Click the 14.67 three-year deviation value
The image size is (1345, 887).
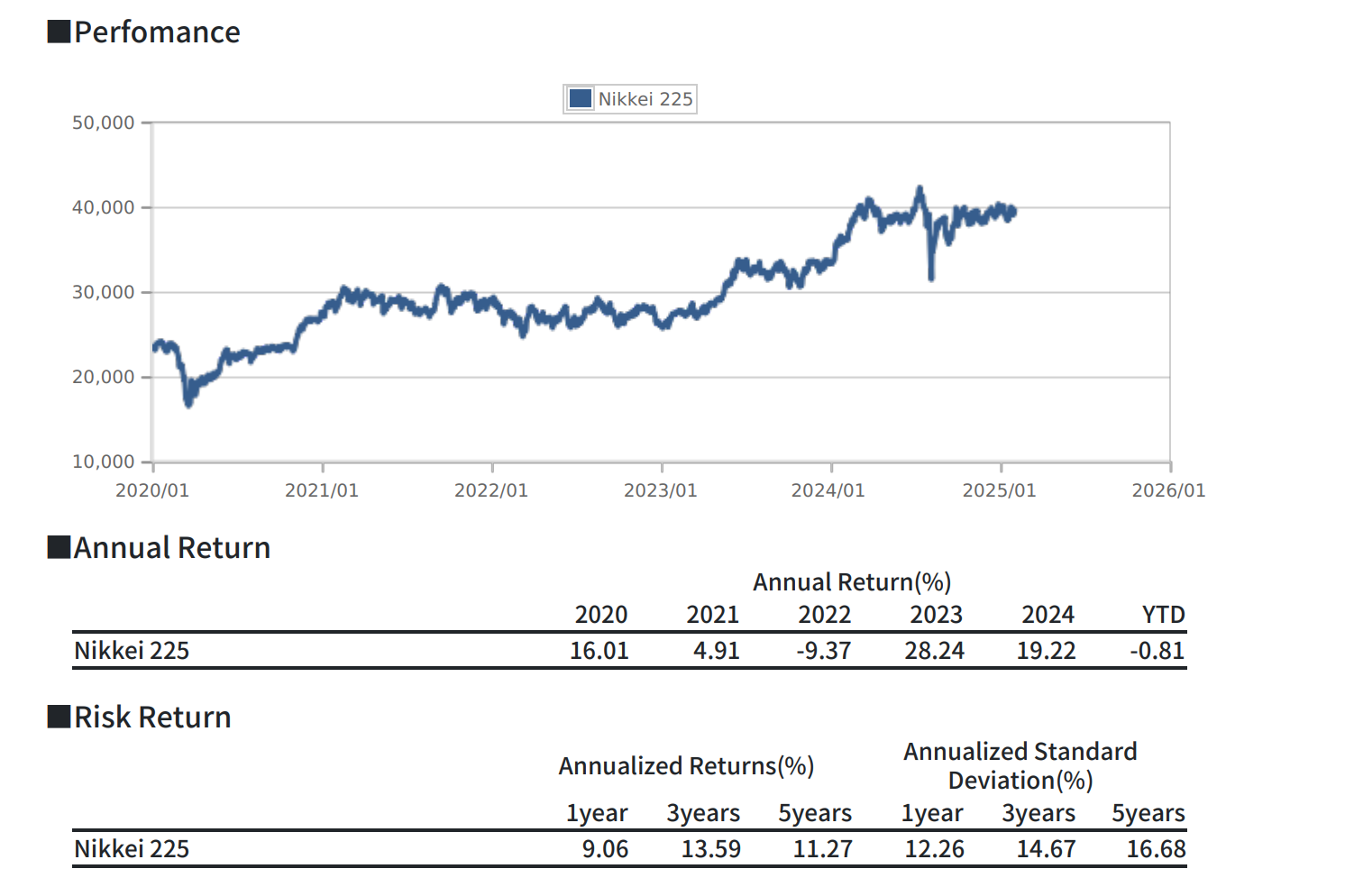point(1047,849)
